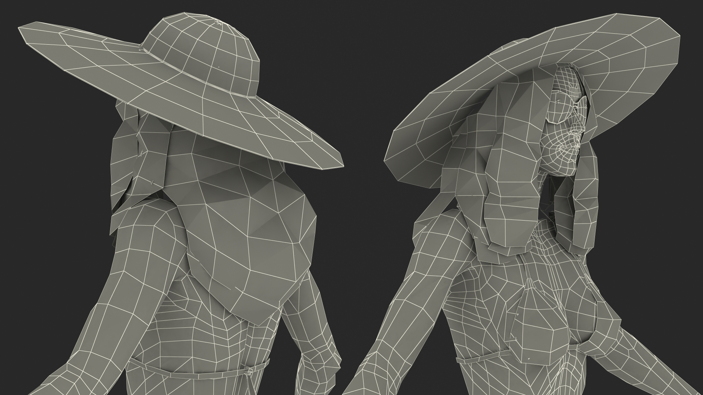Click the left hat's far-left brim edge
703x395 pixels.
coord(27,33)
